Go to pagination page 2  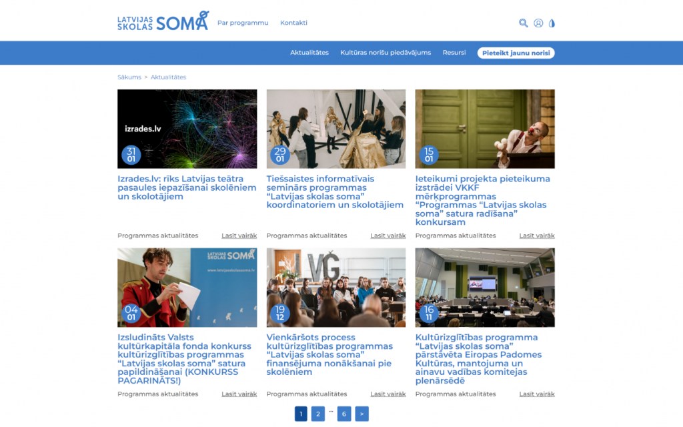click(x=318, y=414)
